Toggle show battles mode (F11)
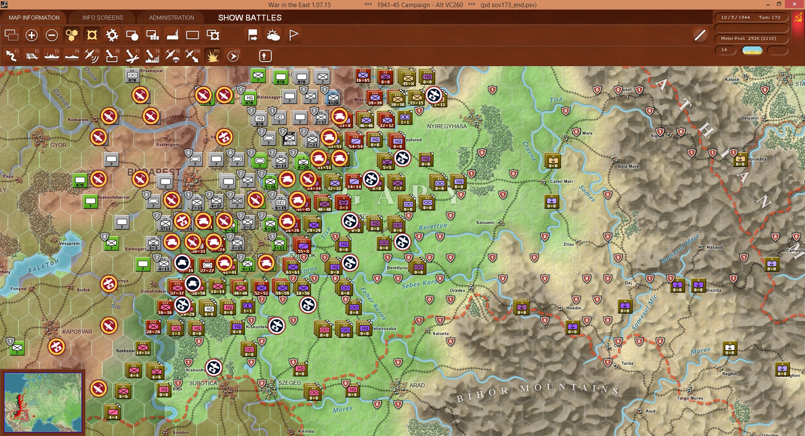 (x=213, y=56)
